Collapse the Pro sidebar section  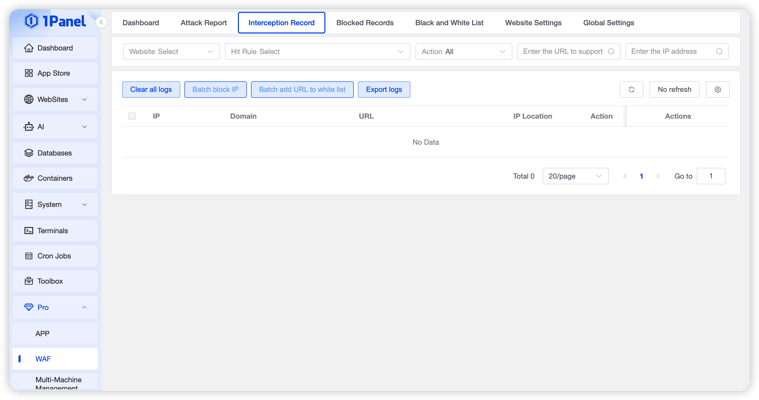[x=84, y=307]
